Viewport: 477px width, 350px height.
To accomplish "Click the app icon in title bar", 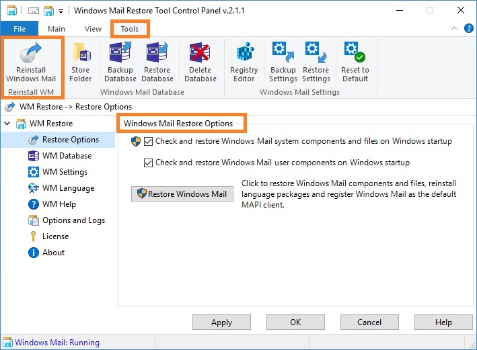I will pyautogui.click(x=12, y=11).
